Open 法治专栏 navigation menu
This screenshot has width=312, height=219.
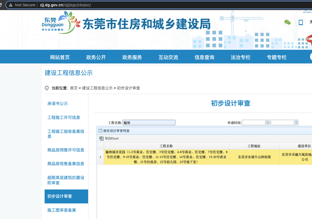[x=240, y=57]
